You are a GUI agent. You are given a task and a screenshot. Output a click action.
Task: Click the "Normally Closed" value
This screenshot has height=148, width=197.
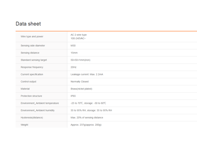coord(79,82)
